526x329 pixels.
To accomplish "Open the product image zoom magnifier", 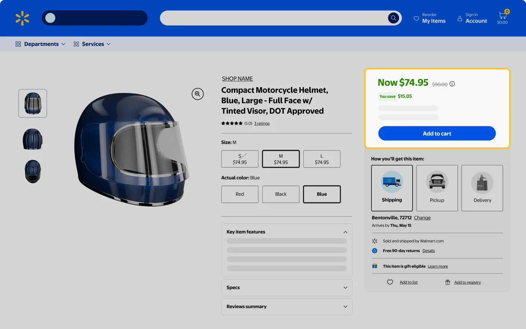I will (198, 94).
